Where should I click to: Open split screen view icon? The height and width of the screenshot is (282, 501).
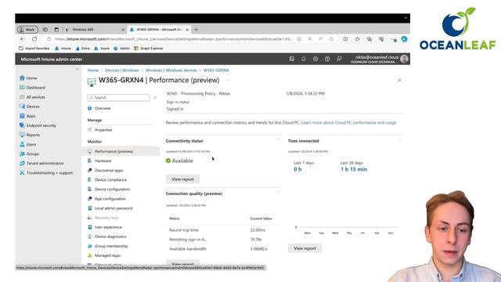coord(345,39)
